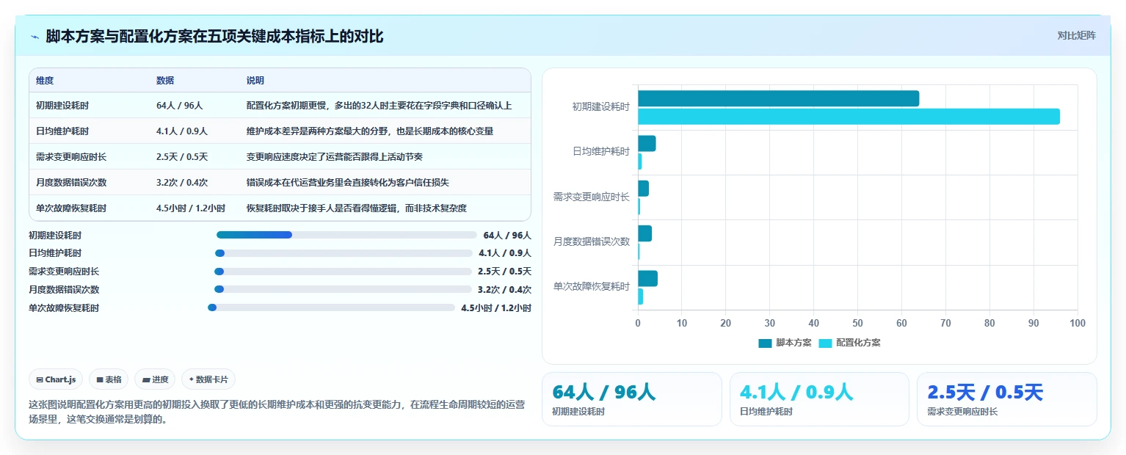
Task: Toggle the 配置化方案 legend swatch
Action: (x=825, y=343)
